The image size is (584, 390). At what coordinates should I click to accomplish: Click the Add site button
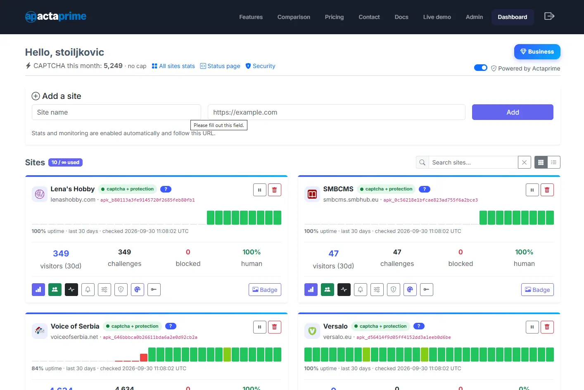click(513, 112)
